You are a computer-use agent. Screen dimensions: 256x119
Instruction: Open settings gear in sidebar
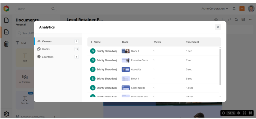(x=6, y=114)
